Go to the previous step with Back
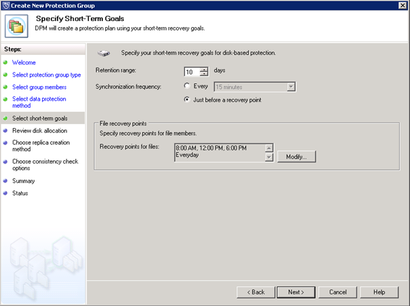This screenshot has width=410, height=306. click(256, 292)
